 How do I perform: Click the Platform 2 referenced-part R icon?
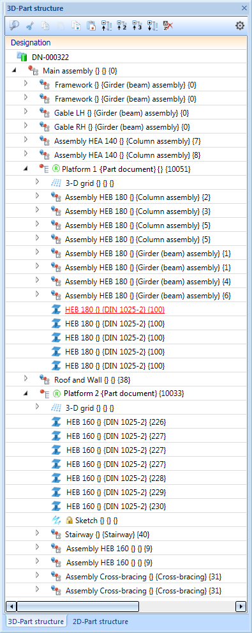coord(56,393)
